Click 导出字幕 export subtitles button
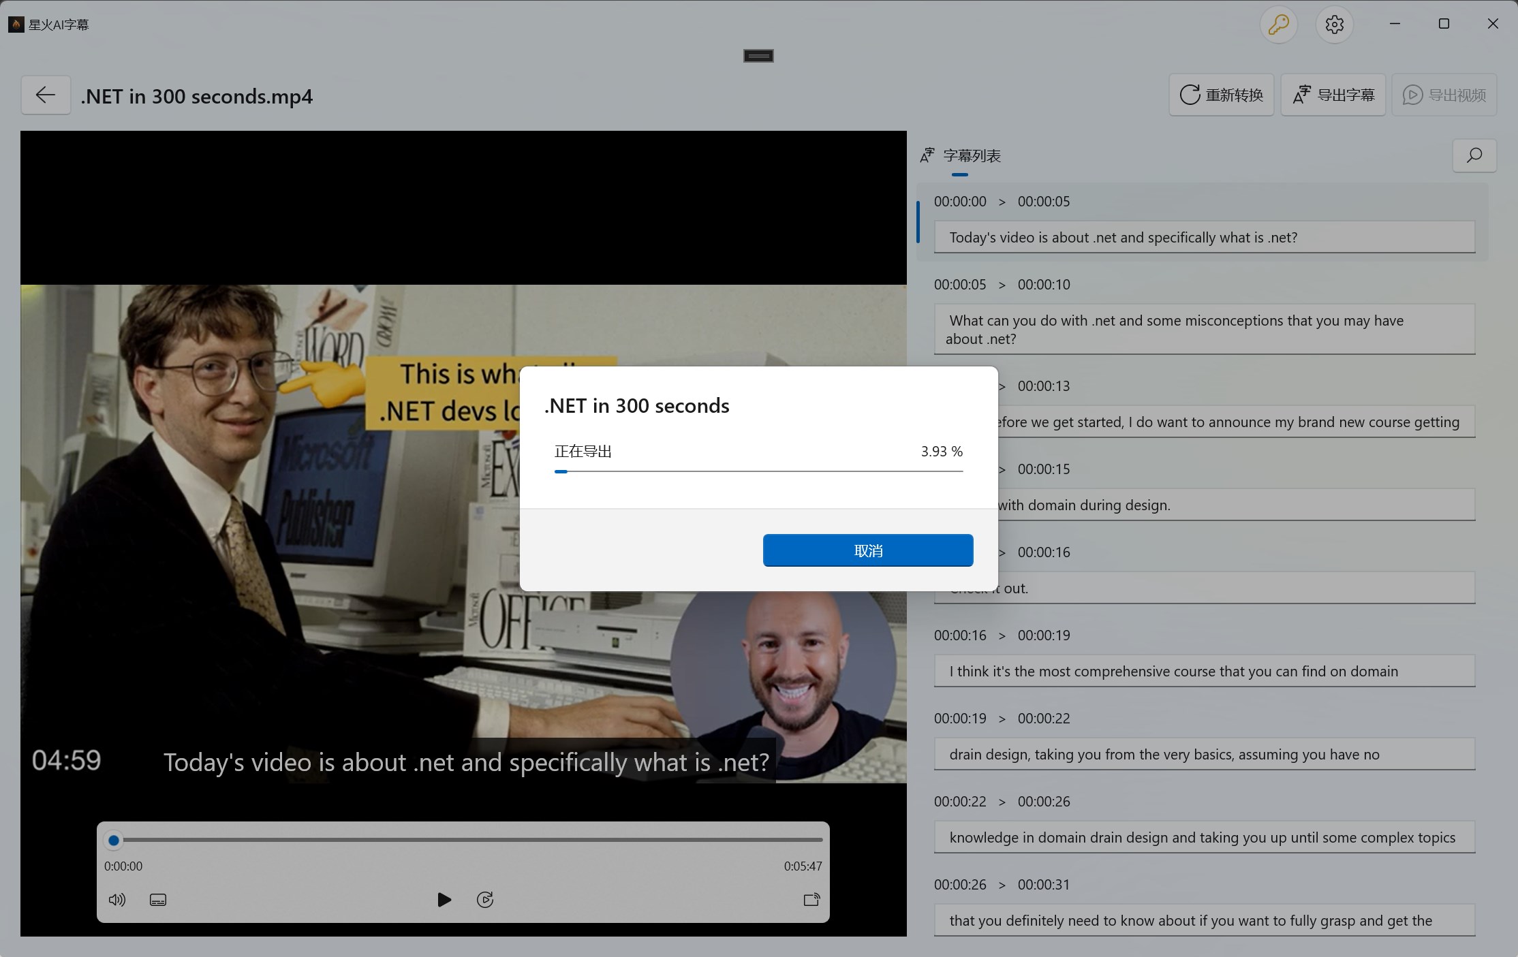Viewport: 1518px width, 957px height. [x=1333, y=95]
